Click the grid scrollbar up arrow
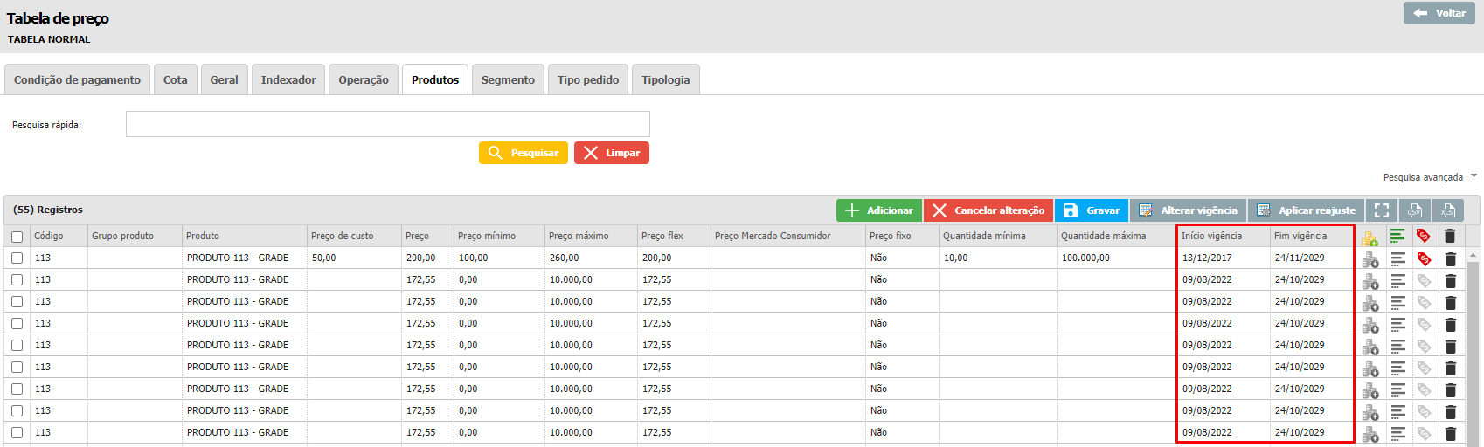1484x447 pixels. [1473, 256]
